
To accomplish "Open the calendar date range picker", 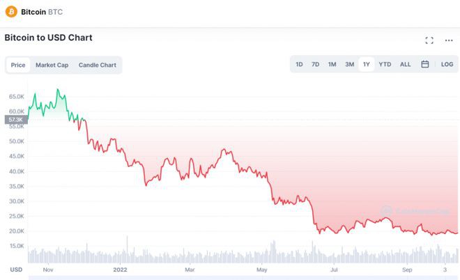I will 425,65.
